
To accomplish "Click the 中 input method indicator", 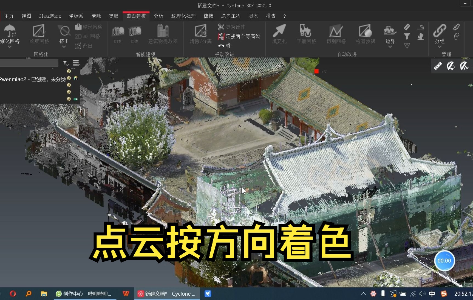I will 432,294.
